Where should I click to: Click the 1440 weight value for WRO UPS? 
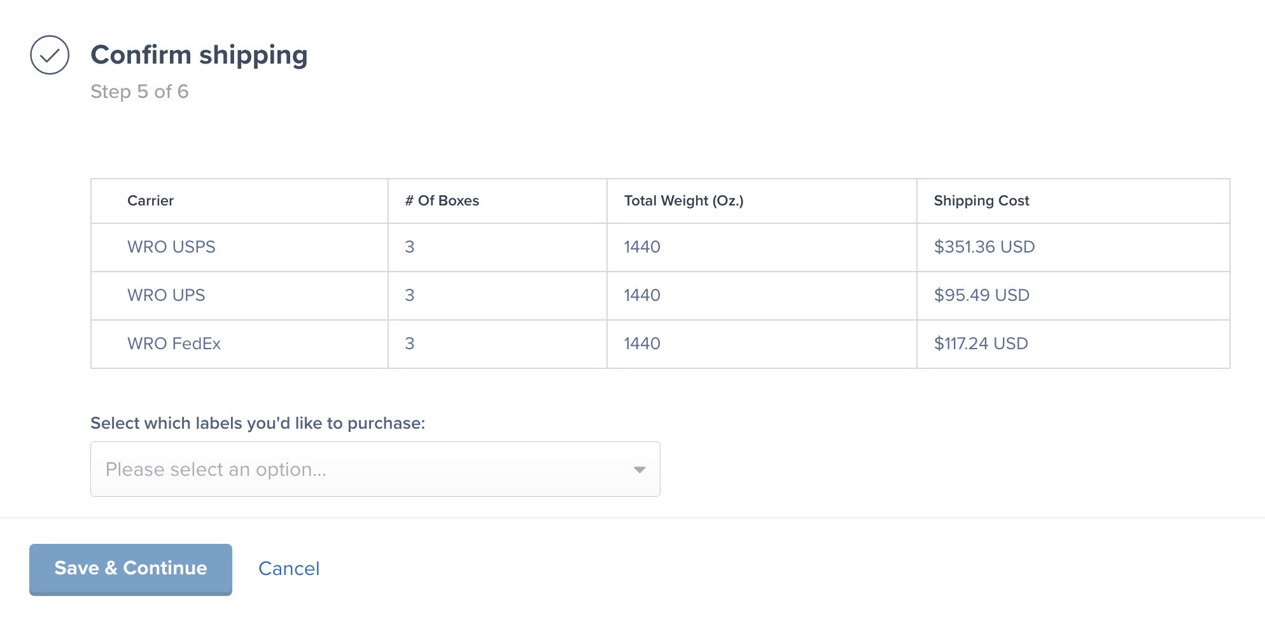point(641,295)
